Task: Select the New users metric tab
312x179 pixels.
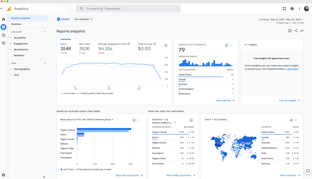Action: tap(85, 44)
